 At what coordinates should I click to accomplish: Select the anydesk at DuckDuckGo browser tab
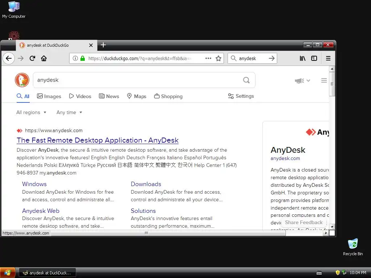[56, 45]
